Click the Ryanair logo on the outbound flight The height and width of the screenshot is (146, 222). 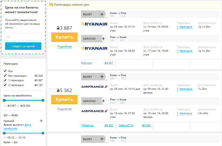94,24
